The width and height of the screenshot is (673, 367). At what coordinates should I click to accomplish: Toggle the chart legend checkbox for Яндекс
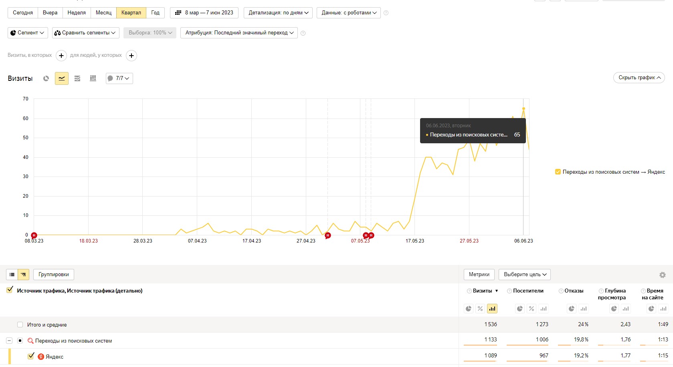[558, 172]
